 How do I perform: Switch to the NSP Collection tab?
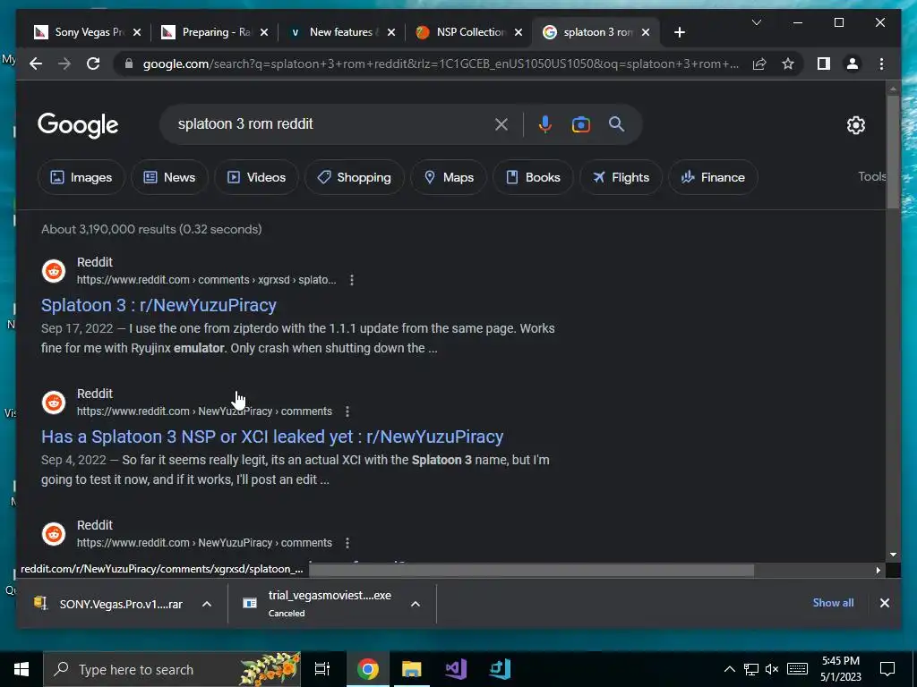click(468, 32)
